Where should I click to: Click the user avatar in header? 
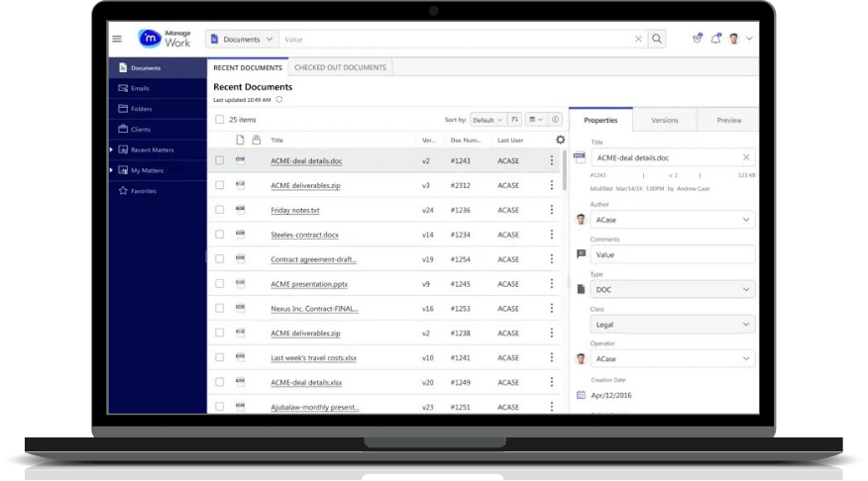click(734, 39)
